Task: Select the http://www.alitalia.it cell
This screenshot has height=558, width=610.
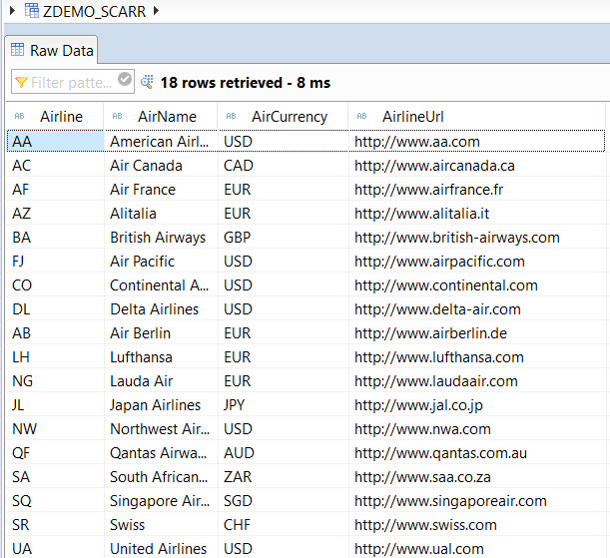Action: [x=477, y=214]
